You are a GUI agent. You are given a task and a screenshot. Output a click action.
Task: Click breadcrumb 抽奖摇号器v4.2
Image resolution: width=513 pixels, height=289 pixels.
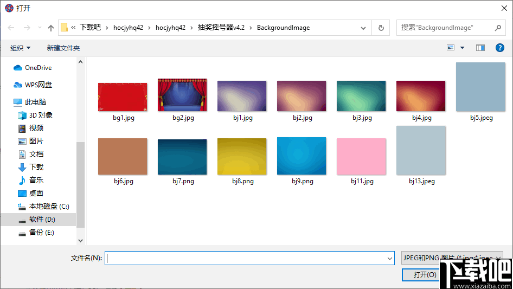coord(221,28)
